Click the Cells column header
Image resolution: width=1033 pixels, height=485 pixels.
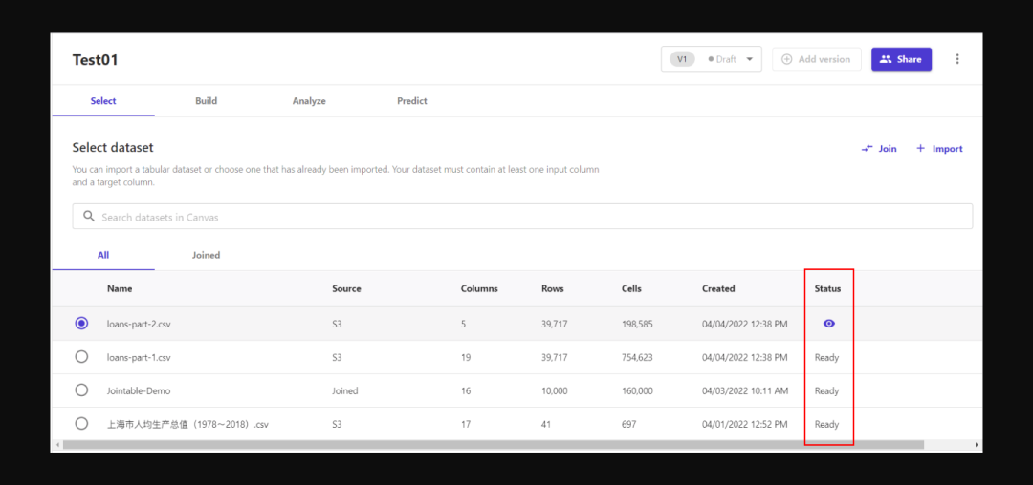click(x=631, y=288)
